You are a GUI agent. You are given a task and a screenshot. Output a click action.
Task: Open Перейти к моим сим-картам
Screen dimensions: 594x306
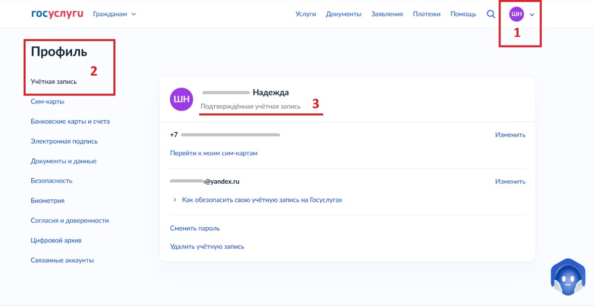coord(213,153)
